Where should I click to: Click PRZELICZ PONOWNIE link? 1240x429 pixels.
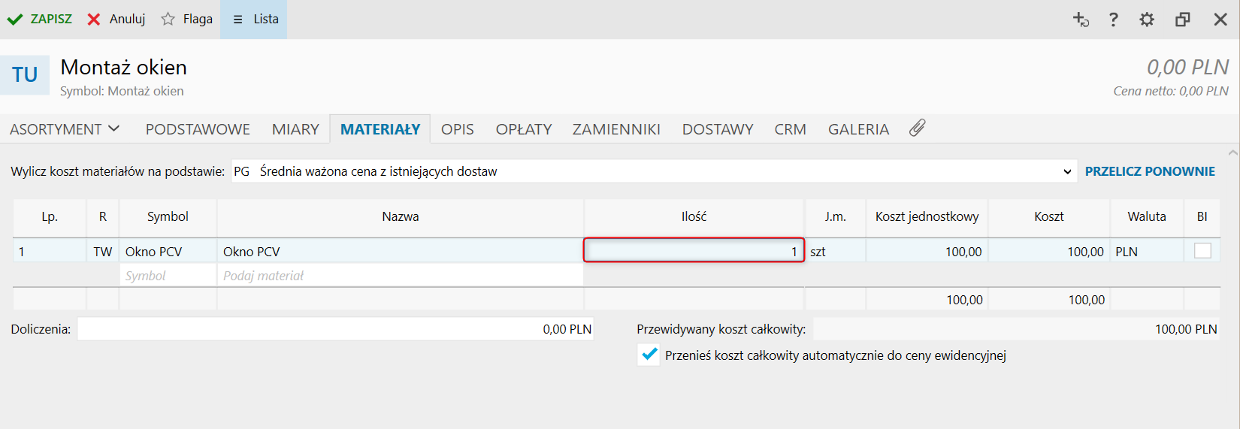point(1150,171)
